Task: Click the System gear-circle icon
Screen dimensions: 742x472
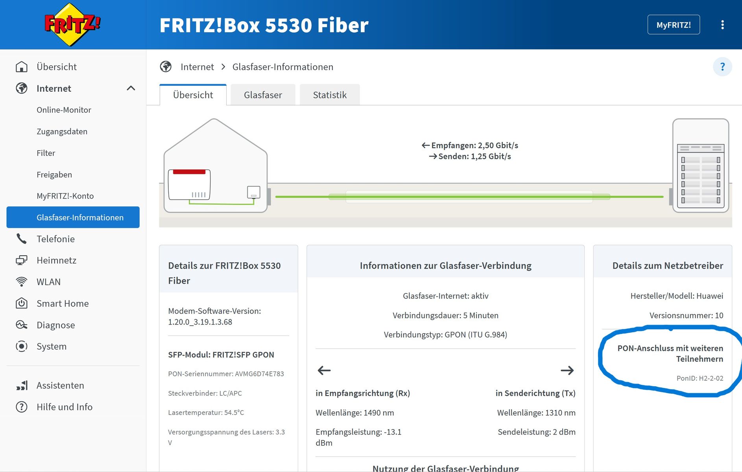Action: [22, 346]
